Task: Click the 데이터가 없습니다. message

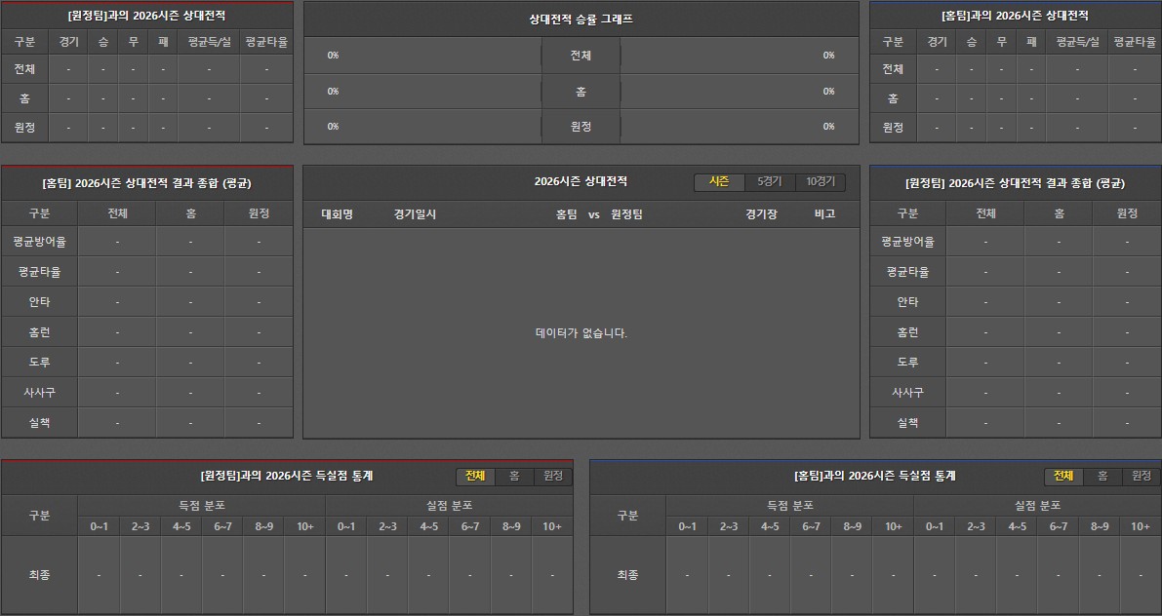Action: [581, 333]
